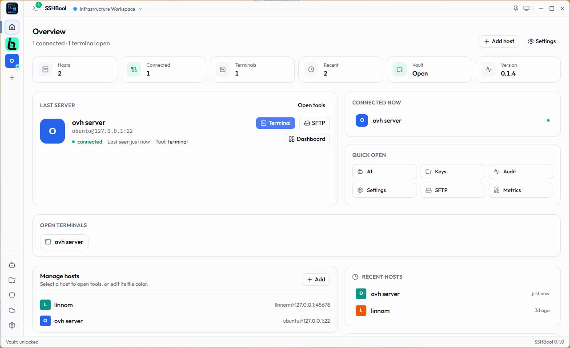The height and width of the screenshot is (348, 570).
Task: Quick open Keys
Action: [x=453, y=172]
